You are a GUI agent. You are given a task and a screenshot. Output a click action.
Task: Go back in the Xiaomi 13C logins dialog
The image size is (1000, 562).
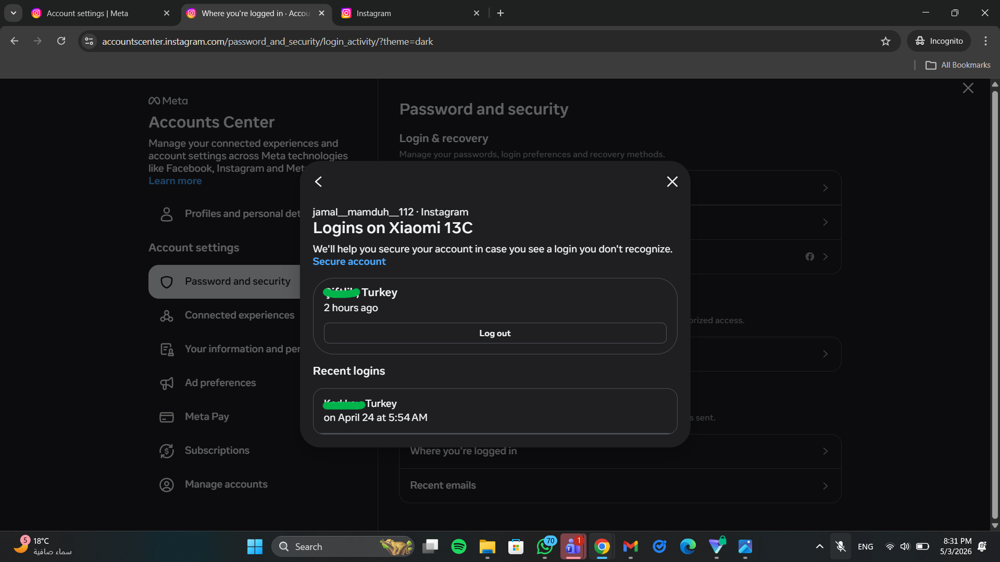[318, 182]
